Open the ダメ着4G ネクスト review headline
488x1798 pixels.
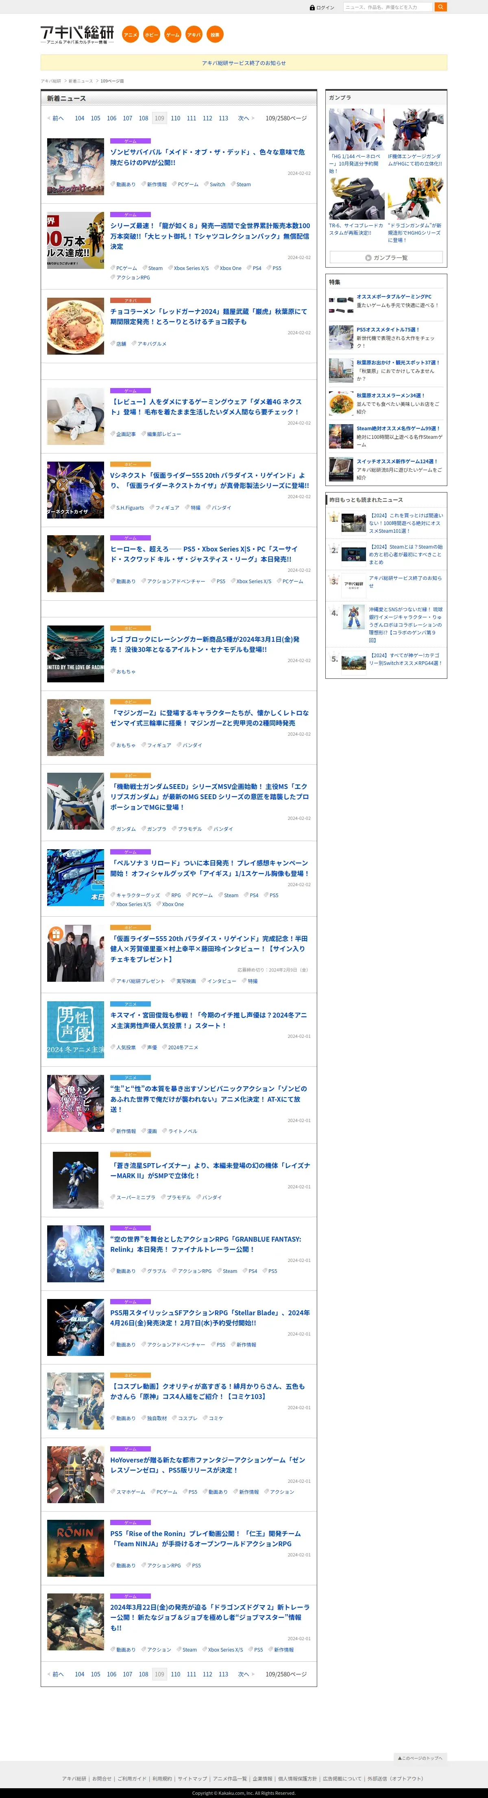click(207, 407)
